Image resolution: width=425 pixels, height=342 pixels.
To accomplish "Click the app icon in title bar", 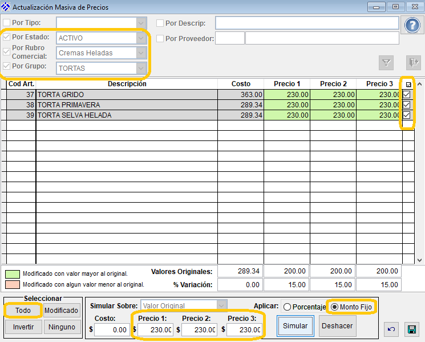I will click(x=6, y=7).
